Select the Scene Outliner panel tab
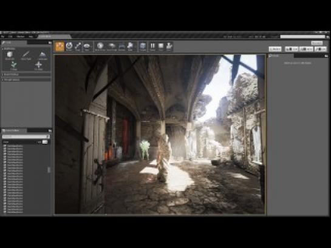 coord(14,130)
